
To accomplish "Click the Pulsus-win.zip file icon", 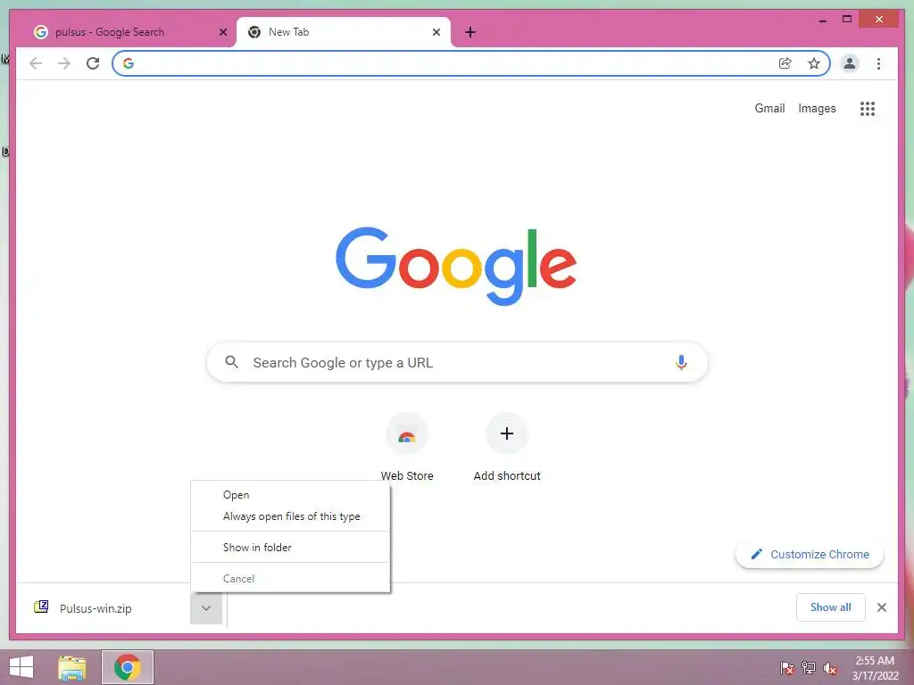I will point(41,607).
